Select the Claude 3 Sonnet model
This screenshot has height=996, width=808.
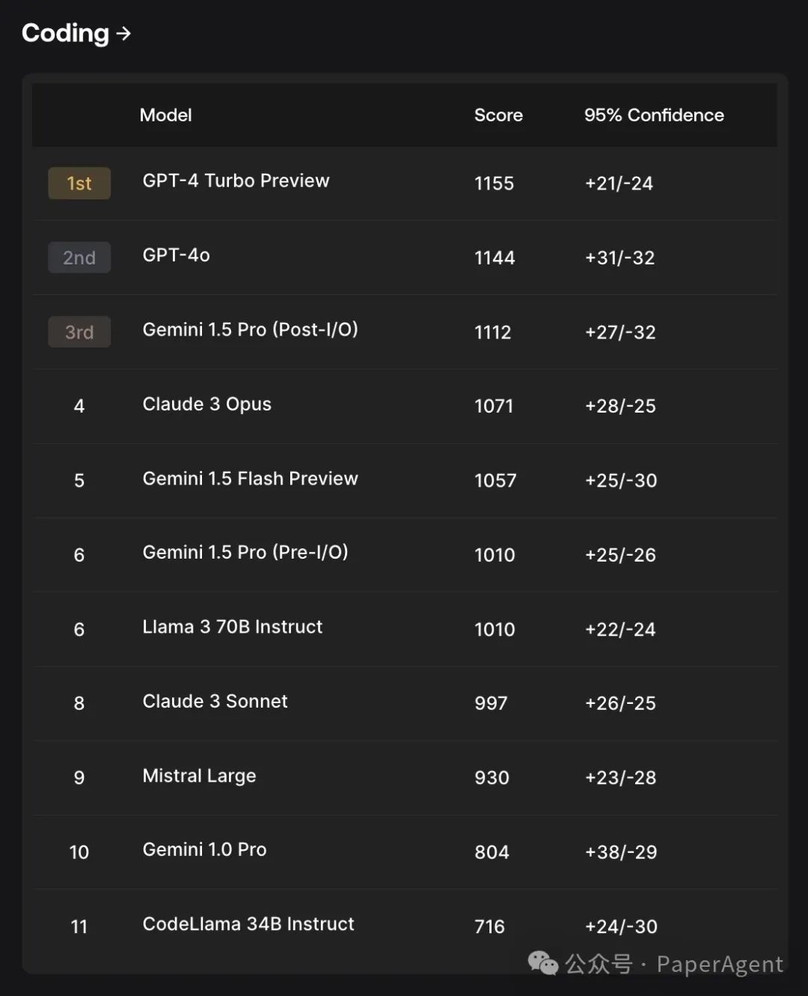pyautogui.click(x=215, y=702)
